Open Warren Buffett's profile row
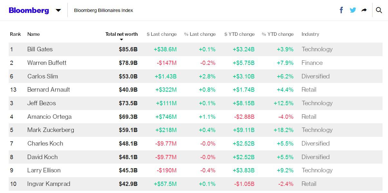Viewport: 388px width, 193px height. 47,63
